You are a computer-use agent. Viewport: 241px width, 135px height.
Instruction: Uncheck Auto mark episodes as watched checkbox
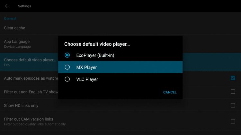(233, 78)
